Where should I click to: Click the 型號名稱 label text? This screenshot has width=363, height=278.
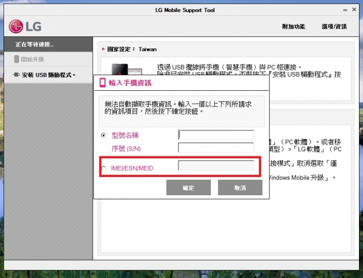point(125,135)
